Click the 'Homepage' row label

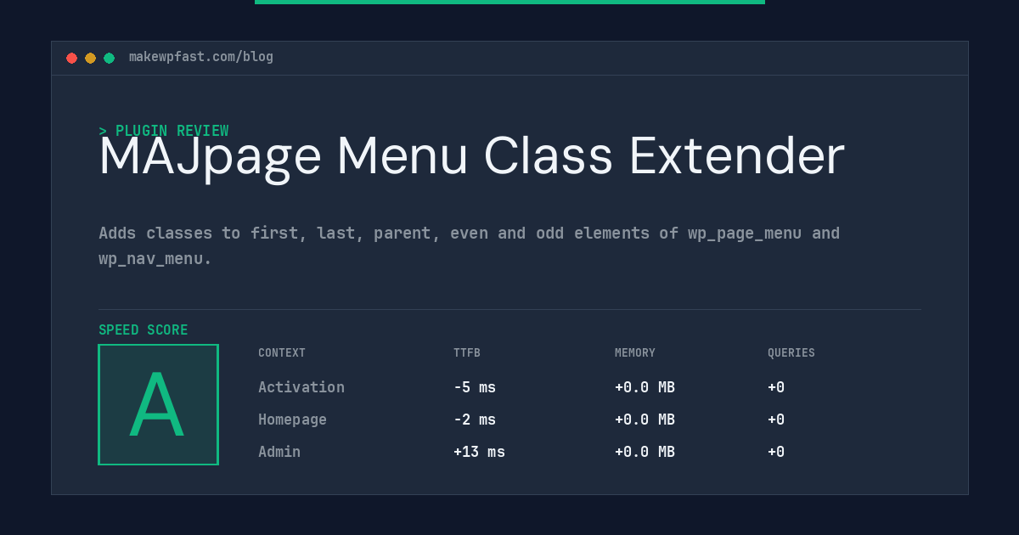[x=292, y=420]
